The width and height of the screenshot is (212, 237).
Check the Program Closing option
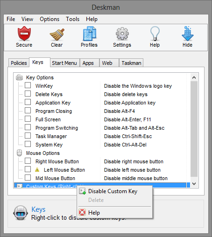click(x=28, y=111)
